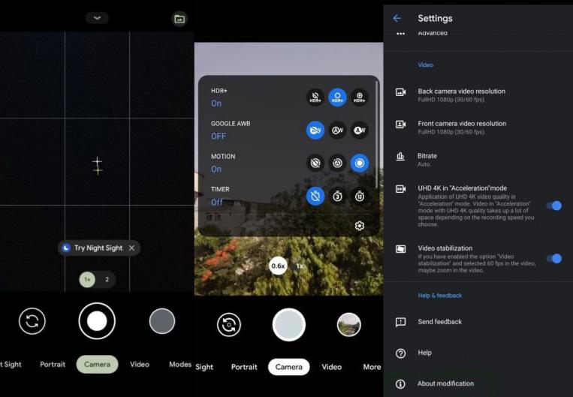The image size is (573, 397).
Task: Choose the auto motion icon
Action: tap(337, 163)
